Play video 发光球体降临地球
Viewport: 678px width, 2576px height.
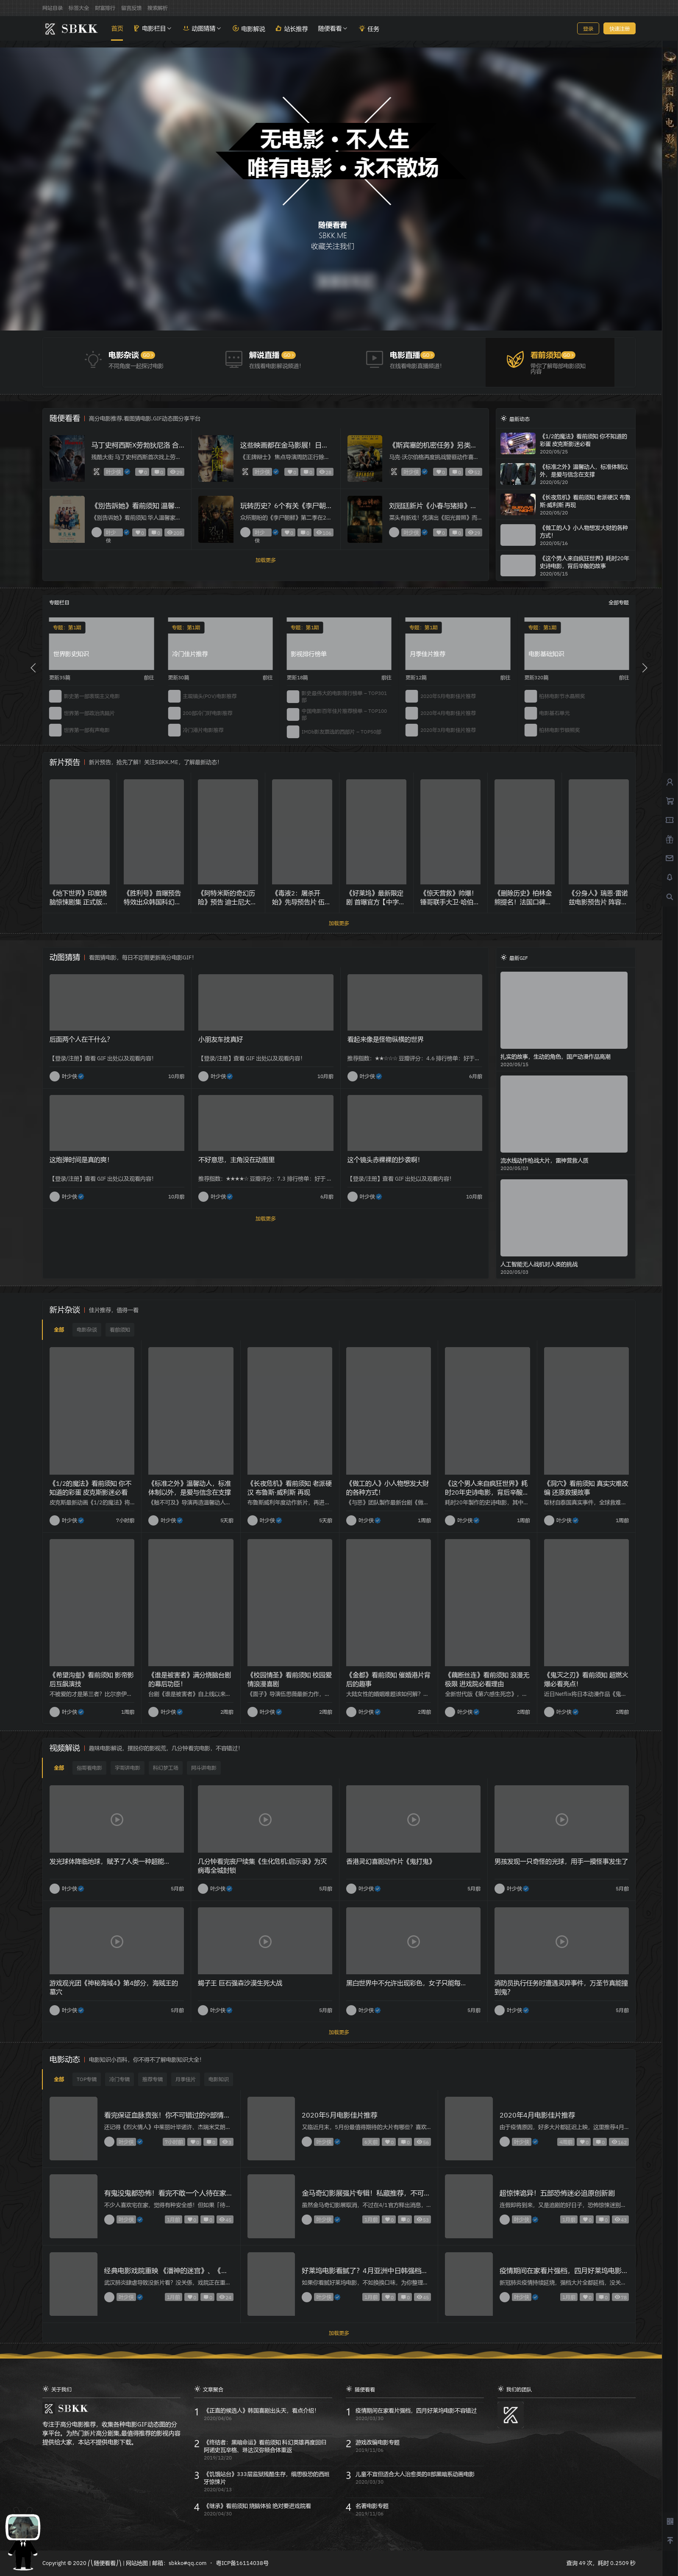[x=116, y=1820]
